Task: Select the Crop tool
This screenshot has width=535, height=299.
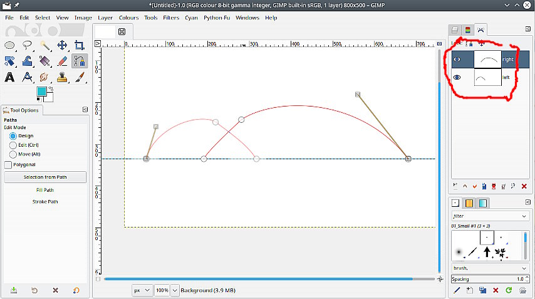Action: pyautogui.click(x=80, y=45)
